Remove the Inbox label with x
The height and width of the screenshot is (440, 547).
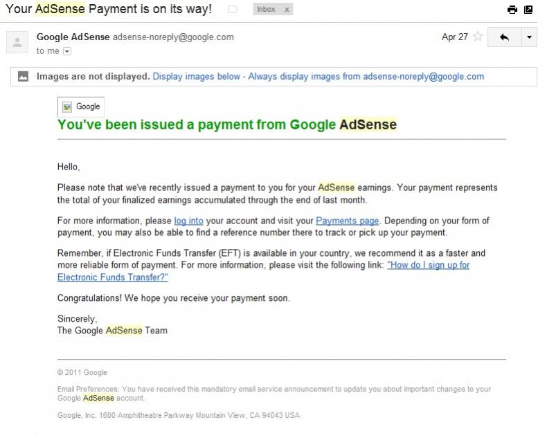tap(287, 10)
